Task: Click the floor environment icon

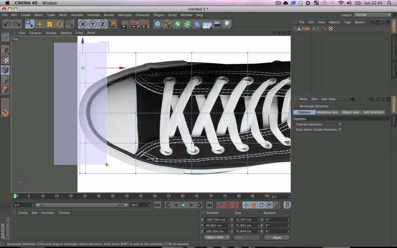Action: pyautogui.click(x=207, y=25)
